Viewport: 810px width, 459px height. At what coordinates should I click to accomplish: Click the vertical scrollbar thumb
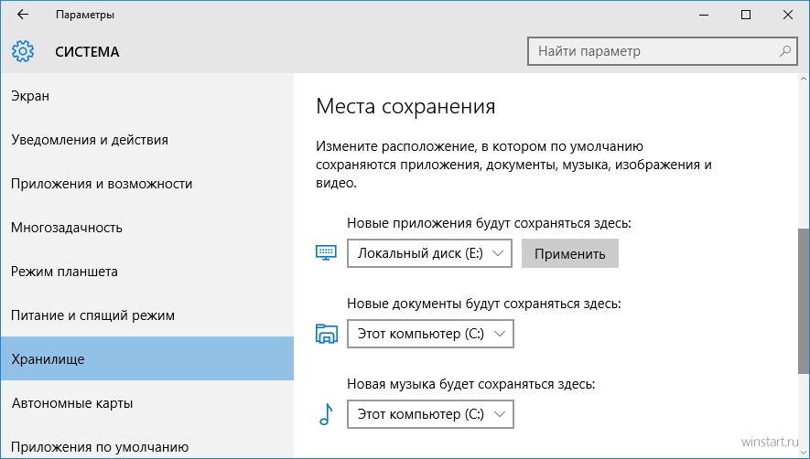(x=804, y=301)
